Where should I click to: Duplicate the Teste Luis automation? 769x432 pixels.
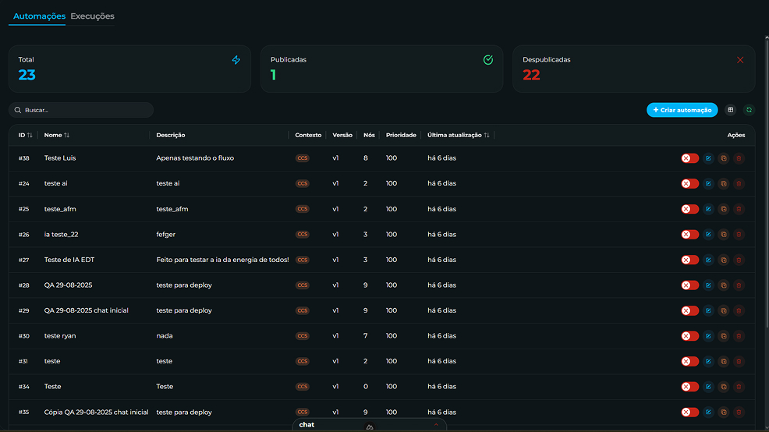pyautogui.click(x=724, y=158)
